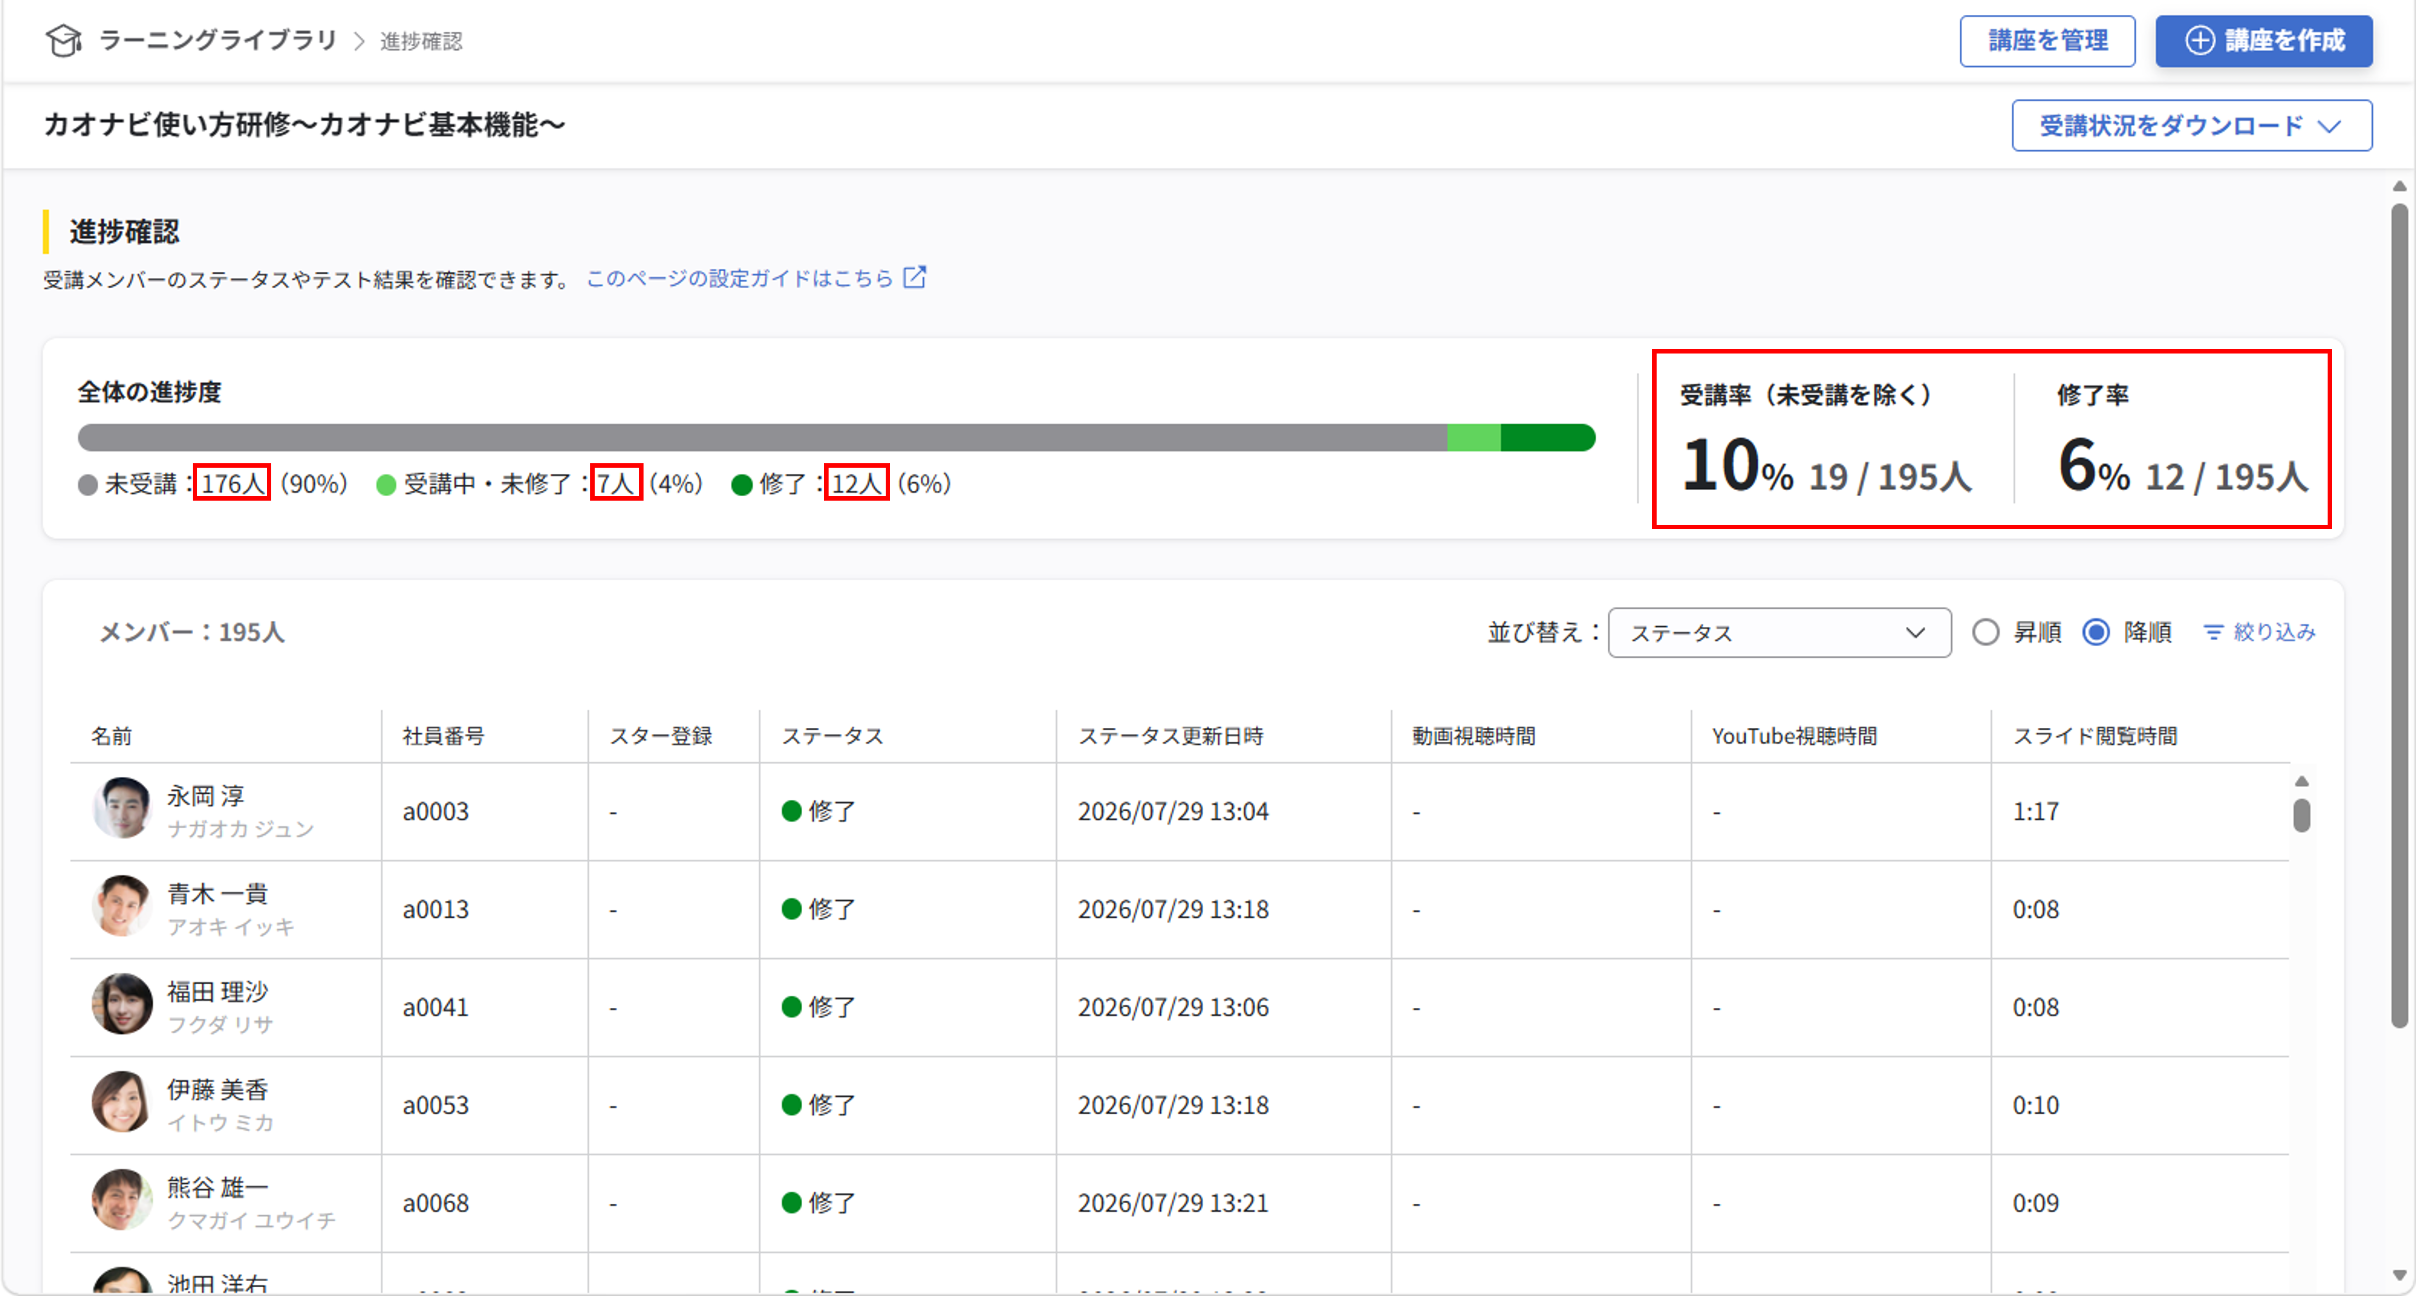This screenshot has height=1296, width=2416.
Task: Click the 社員番号 column header
Action: (444, 736)
